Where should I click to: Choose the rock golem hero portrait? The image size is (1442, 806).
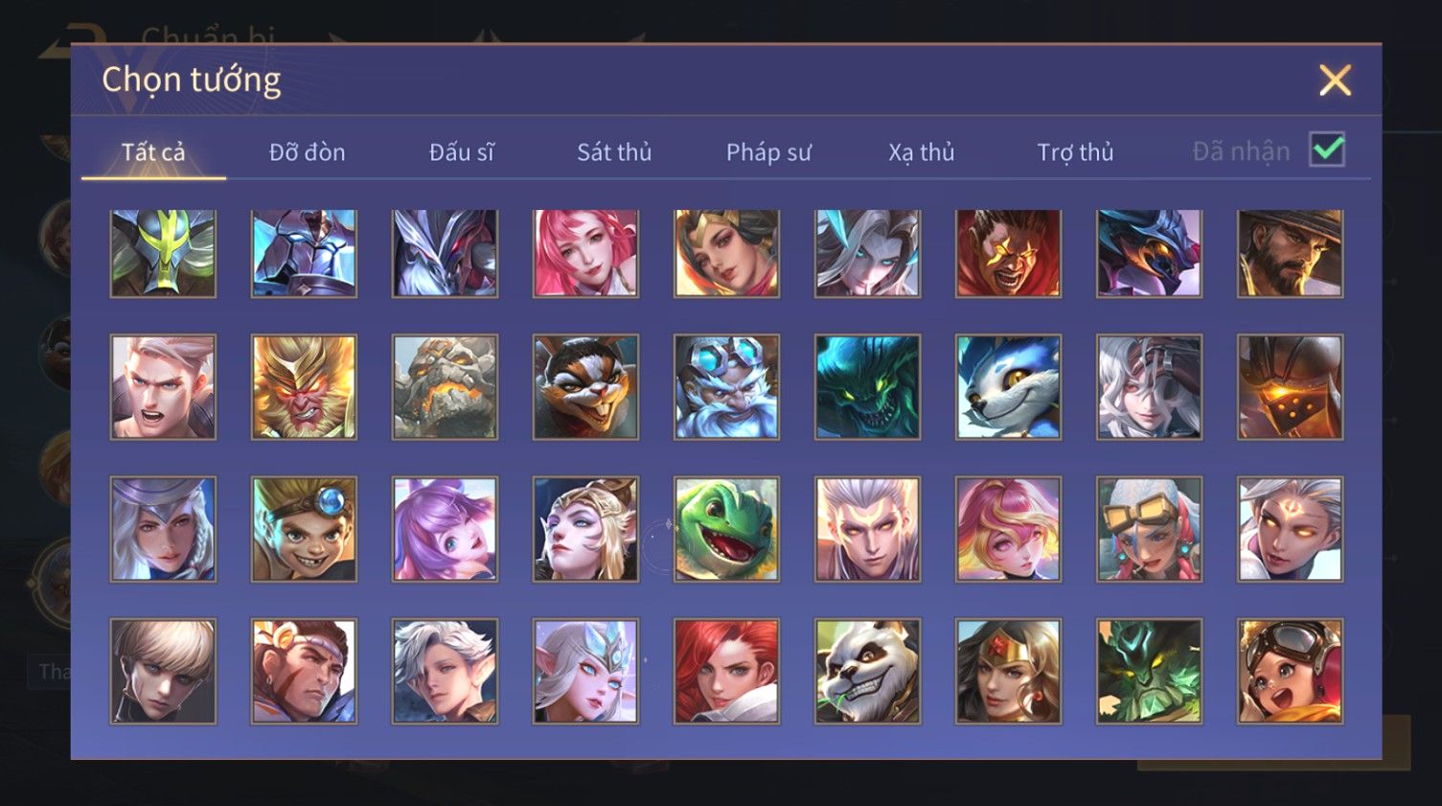(445, 387)
